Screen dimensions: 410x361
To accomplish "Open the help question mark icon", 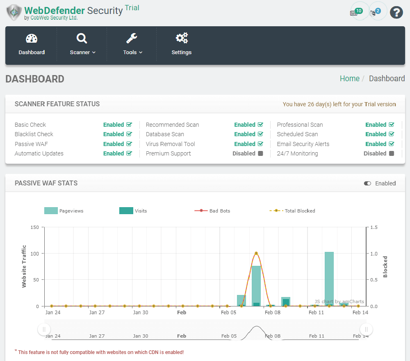I will (396, 12).
